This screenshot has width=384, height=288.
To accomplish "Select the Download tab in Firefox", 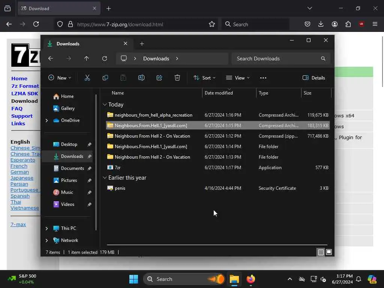I will pos(59,8).
